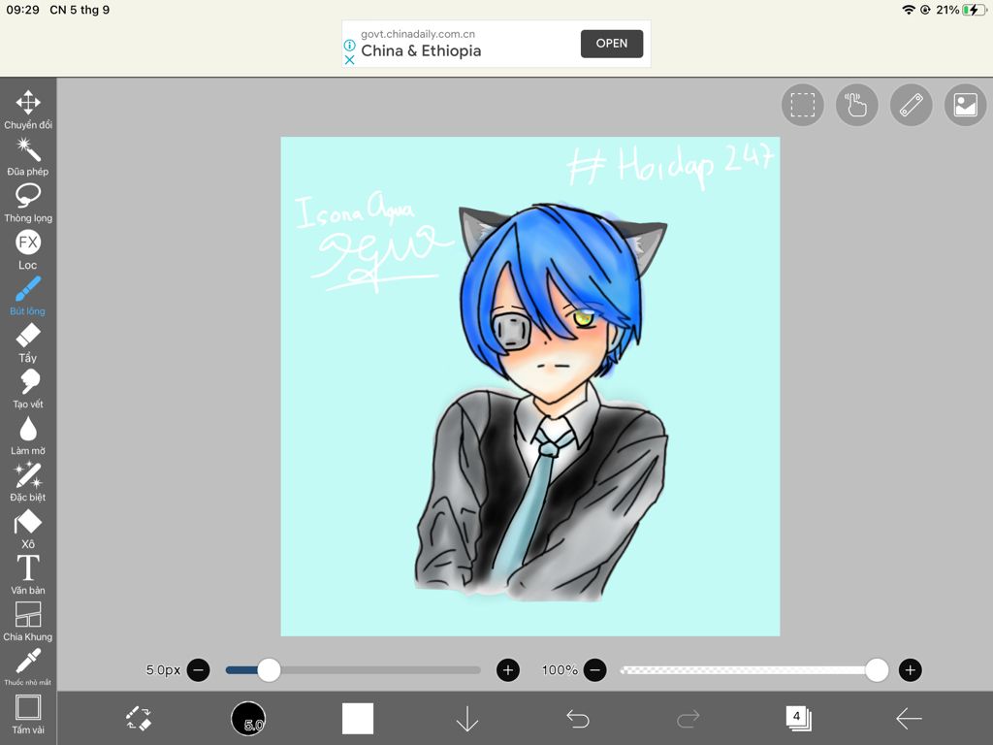Open the layers panel showing 4
This screenshot has height=745, width=993.
(798, 719)
